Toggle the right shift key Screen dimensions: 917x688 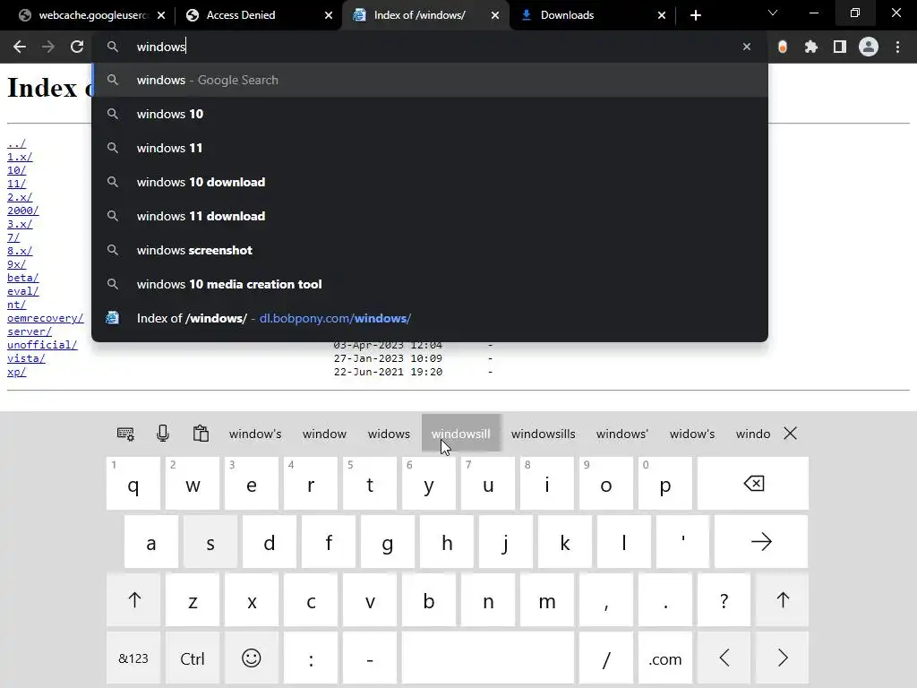pyautogui.click(x=783, y=600)
